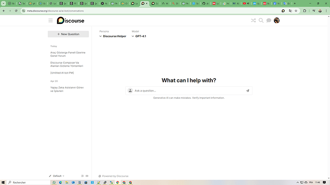Open the tab search dropdown arrow
This screenshot has width=330, height=185.
[3, 3]
